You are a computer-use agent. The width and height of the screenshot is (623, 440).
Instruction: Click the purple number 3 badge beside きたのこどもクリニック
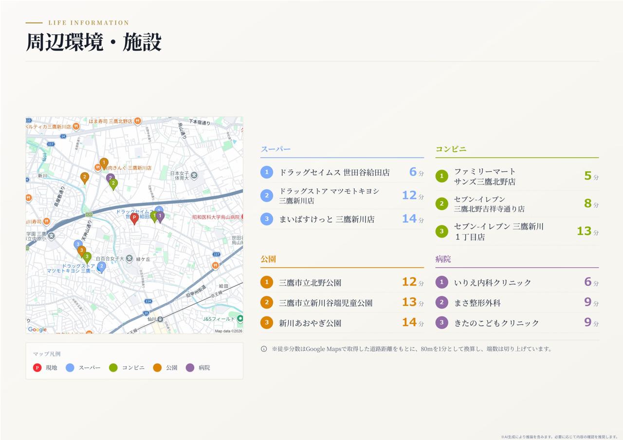click(x=441, y=323)
